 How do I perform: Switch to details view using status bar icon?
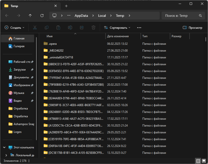coord(198,161)
